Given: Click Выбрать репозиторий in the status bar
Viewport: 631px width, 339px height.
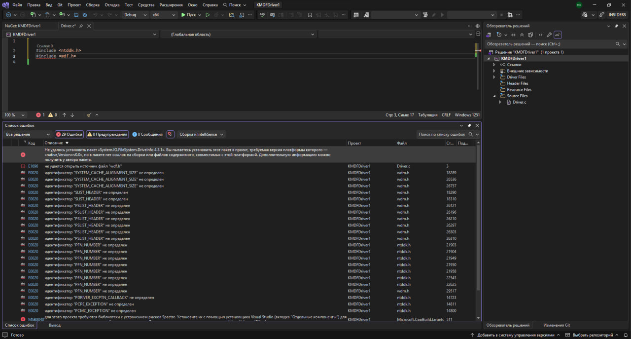Looking at the screenshot, I should coord(592,335).
